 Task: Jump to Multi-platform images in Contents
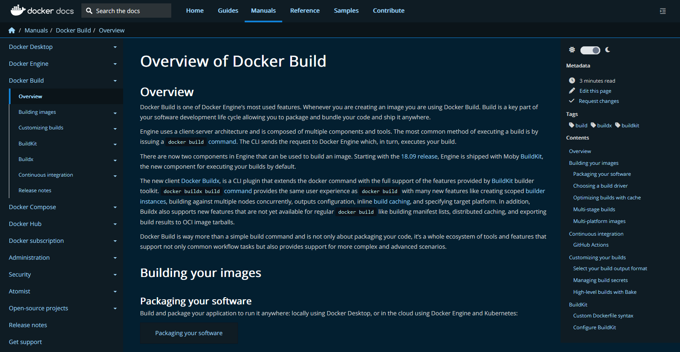599,221
